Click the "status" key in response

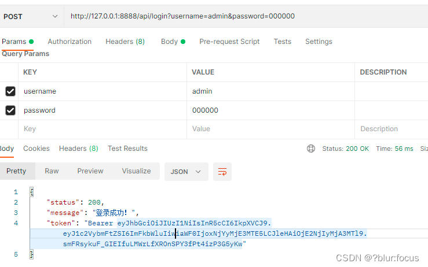pyautogui.click(x=63, y=202)
